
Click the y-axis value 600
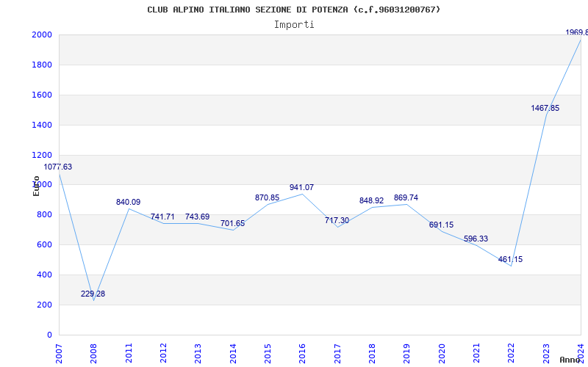click(45, 245)
